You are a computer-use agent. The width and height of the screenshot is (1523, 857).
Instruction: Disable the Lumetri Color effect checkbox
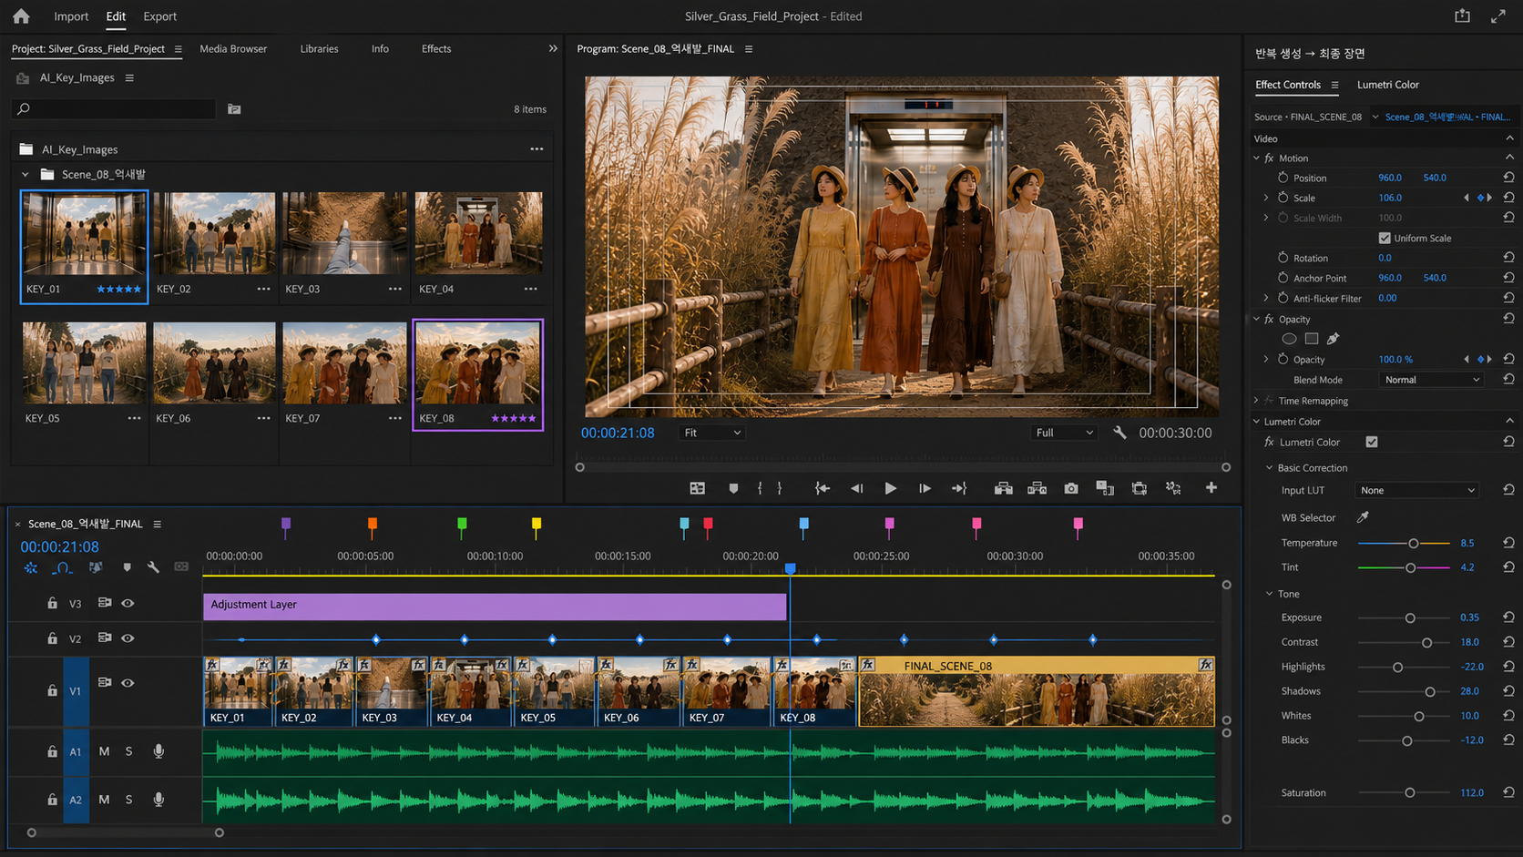pos(1372,442)
